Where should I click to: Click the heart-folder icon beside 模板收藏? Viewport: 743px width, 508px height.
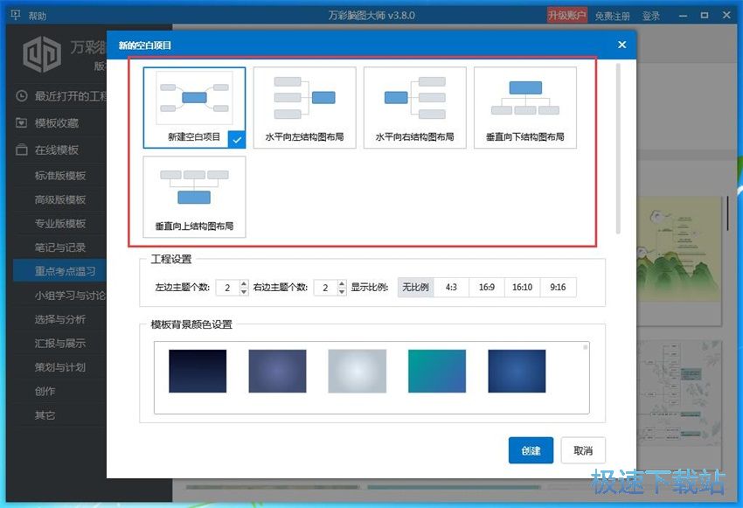click(x=21, y=122)
